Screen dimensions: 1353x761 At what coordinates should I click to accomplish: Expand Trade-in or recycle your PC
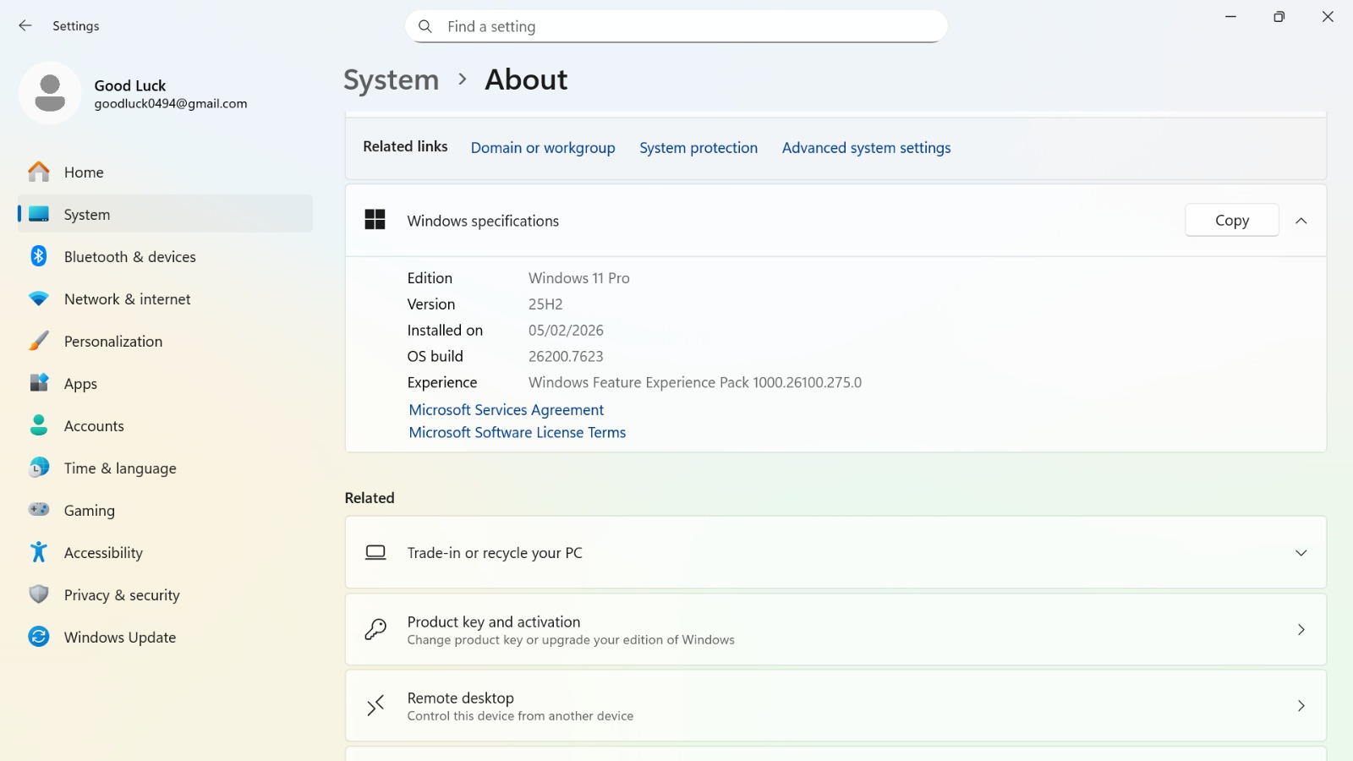point(1301,553)
